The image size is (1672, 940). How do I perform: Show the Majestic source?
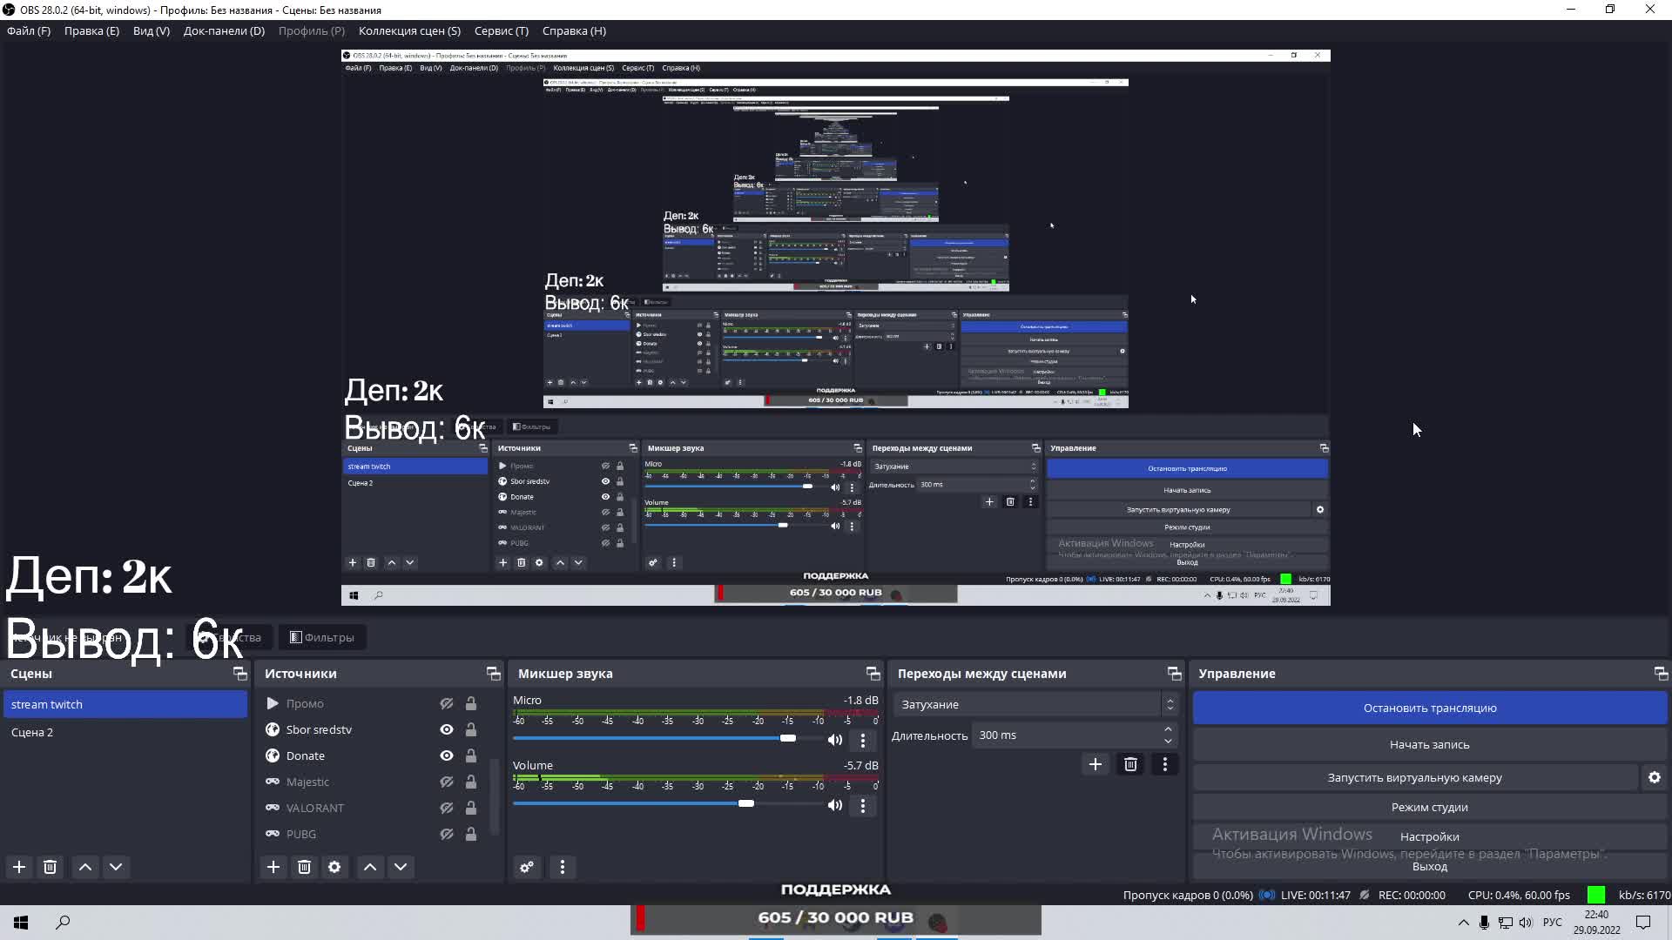[x=447, y=782]
